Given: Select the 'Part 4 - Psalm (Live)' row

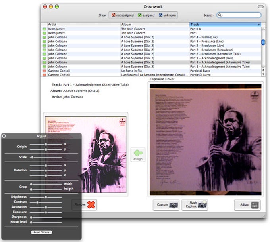Looking at the screenshot, I should coord(151,37).
